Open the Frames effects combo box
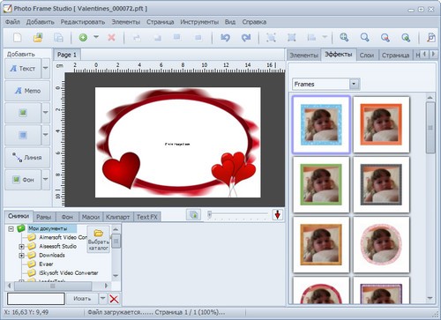Screen dimensions: 441x320 pos(325,84)
